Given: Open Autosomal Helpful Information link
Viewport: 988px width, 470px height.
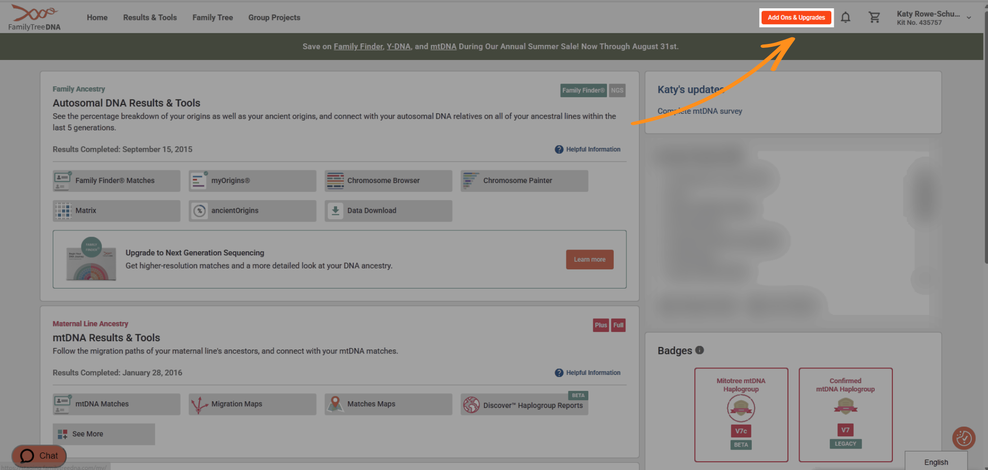Looking at the screenshot, I should pos(593,149).
